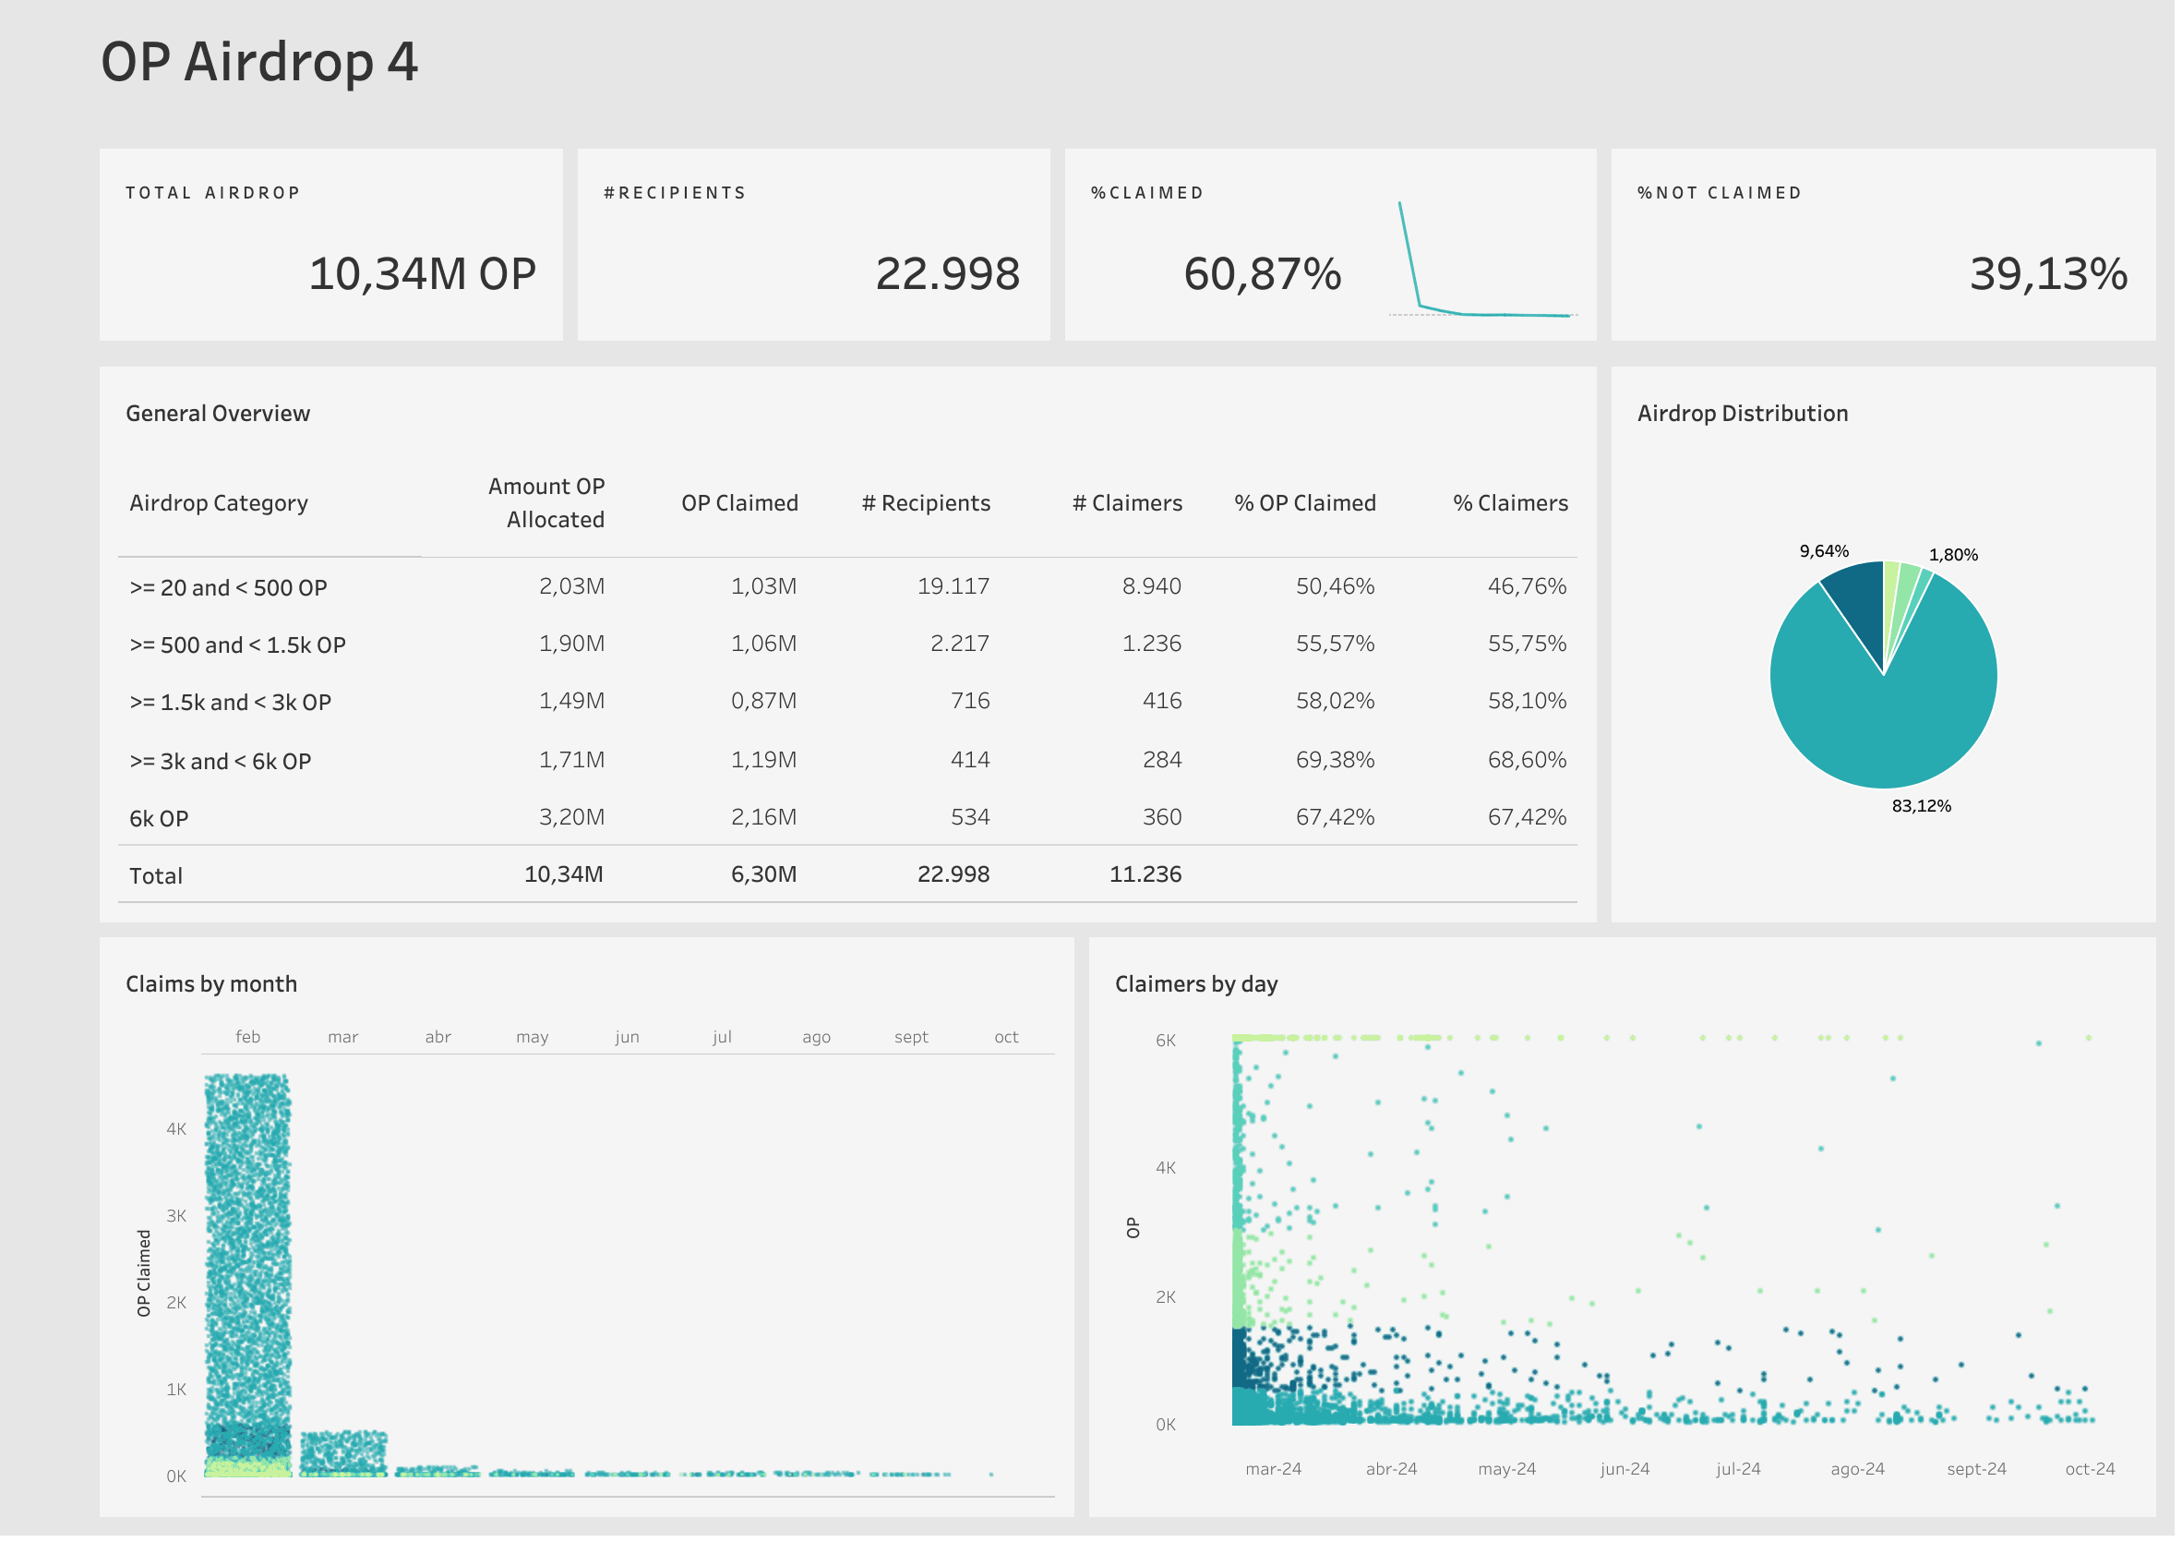Select the '>= 500 and < 1.5k OP' row label

pyautogui.click(x=238, y=647)
